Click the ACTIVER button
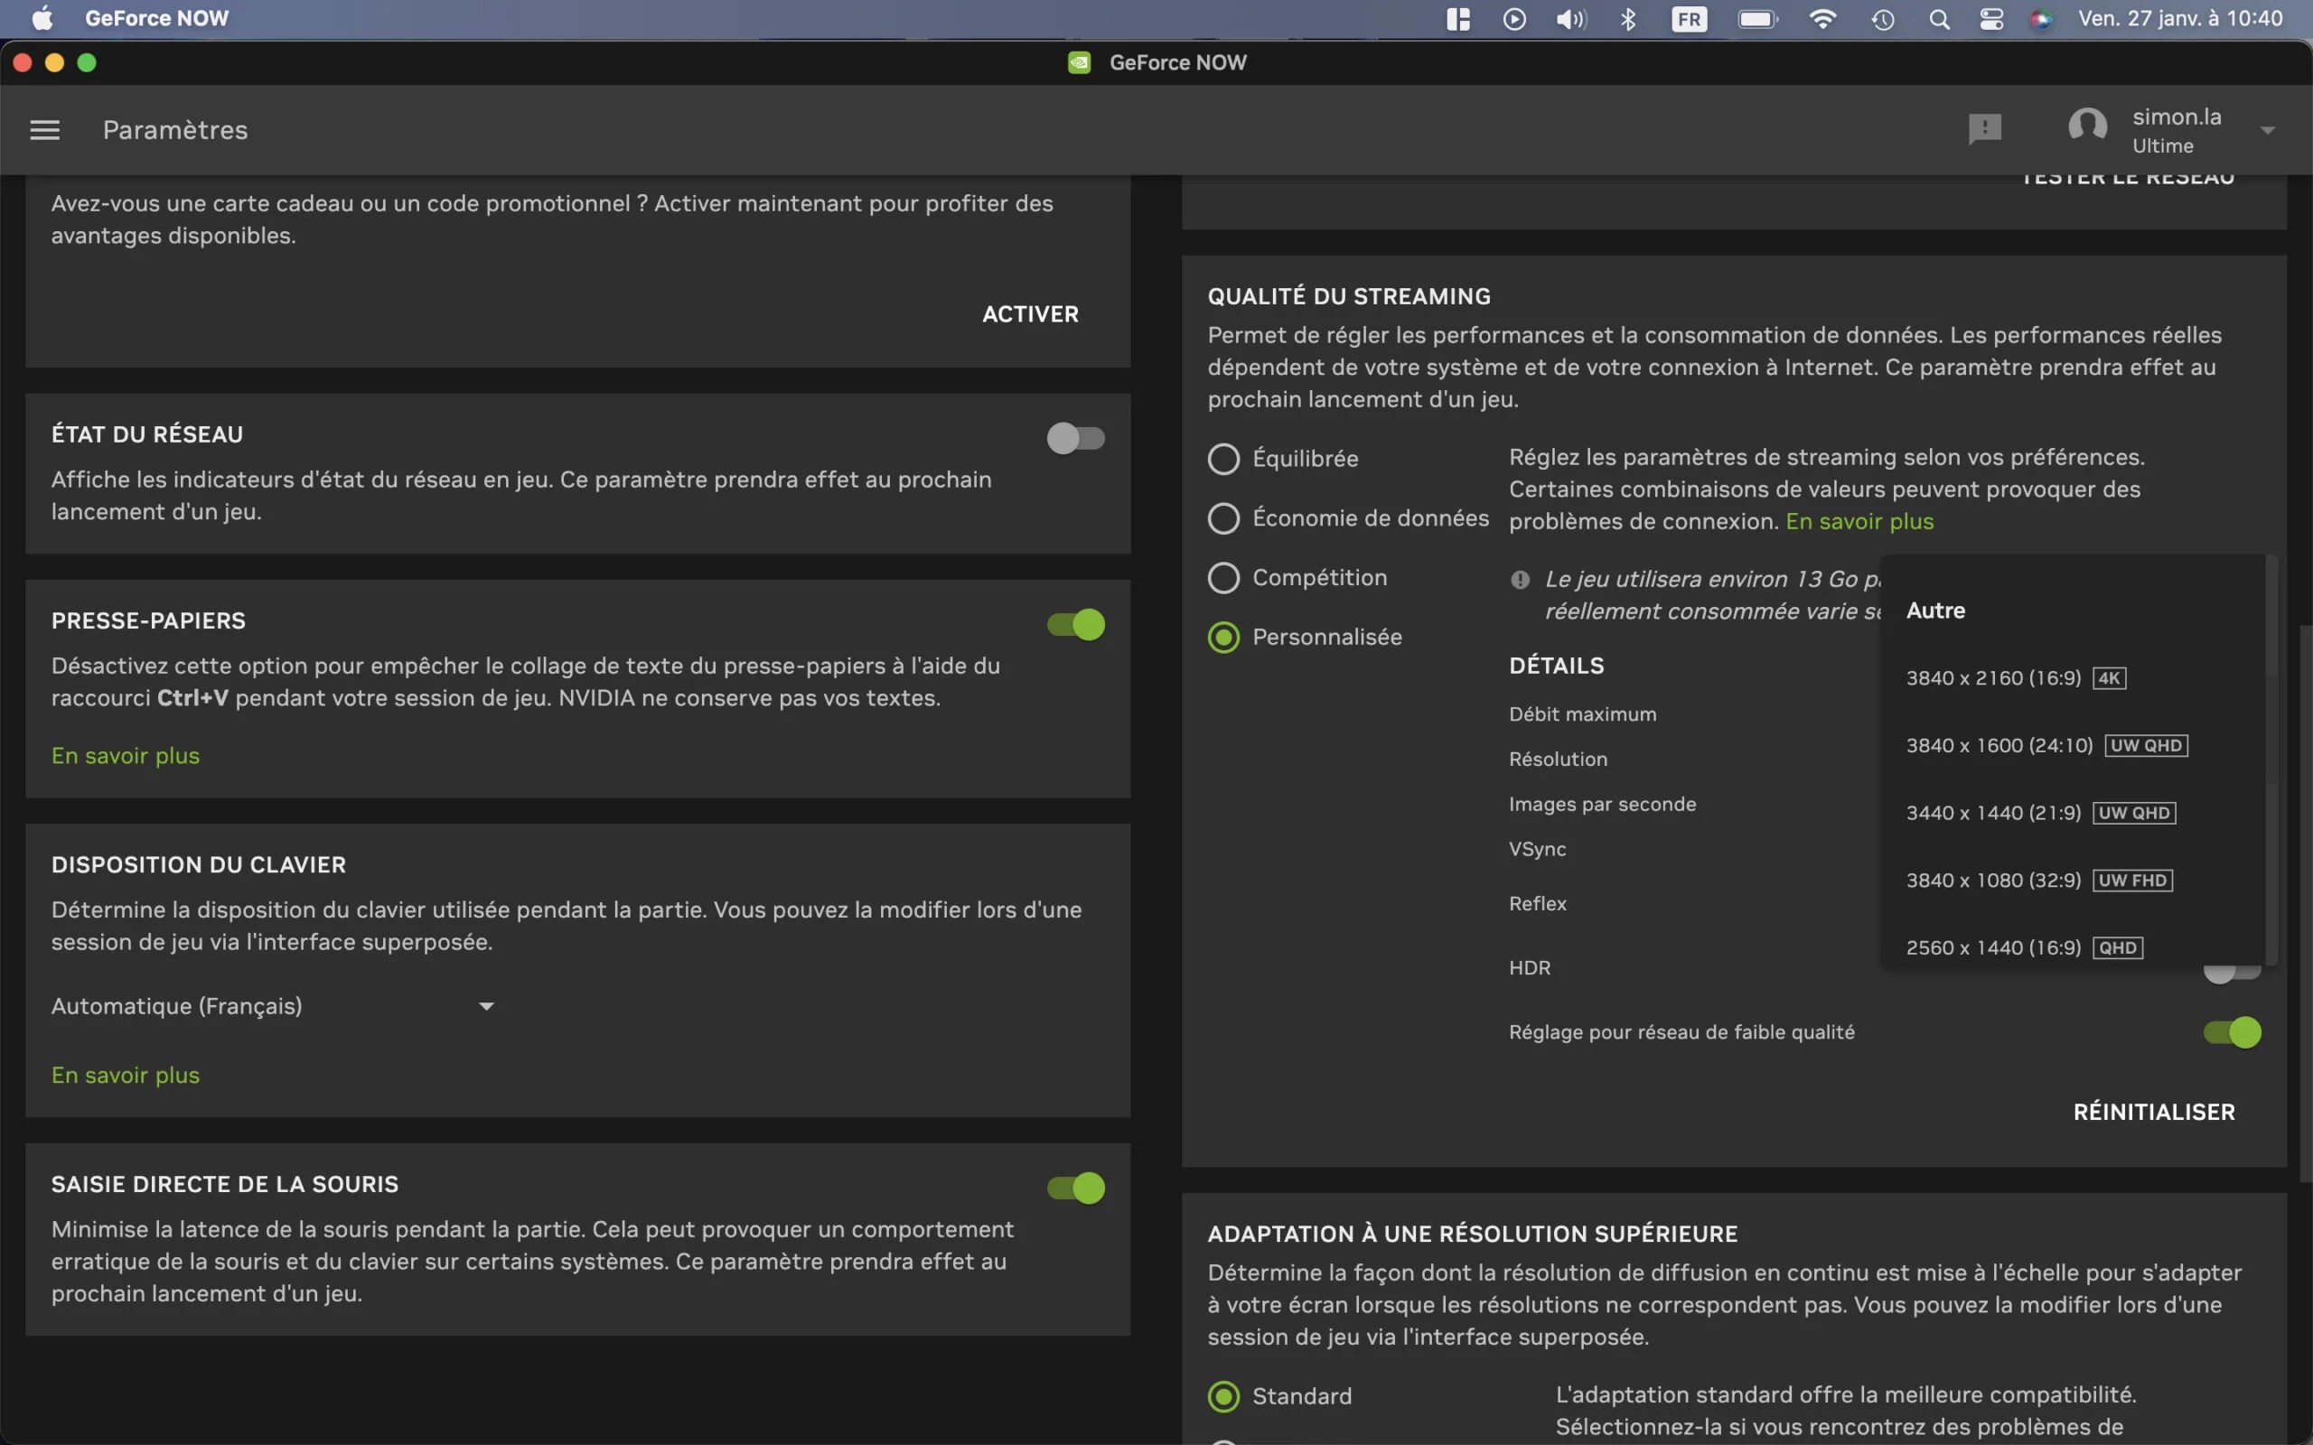Screen dimensions: 2313x1445 point(1030,313)
